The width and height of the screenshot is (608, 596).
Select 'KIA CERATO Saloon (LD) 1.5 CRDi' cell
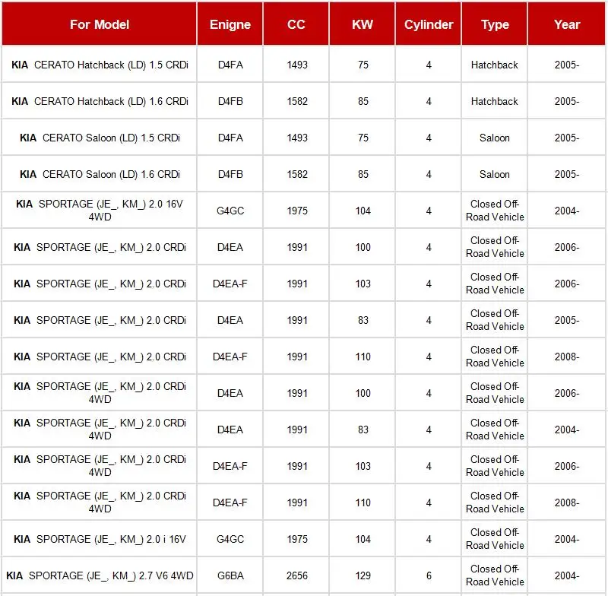pos(100,138)
